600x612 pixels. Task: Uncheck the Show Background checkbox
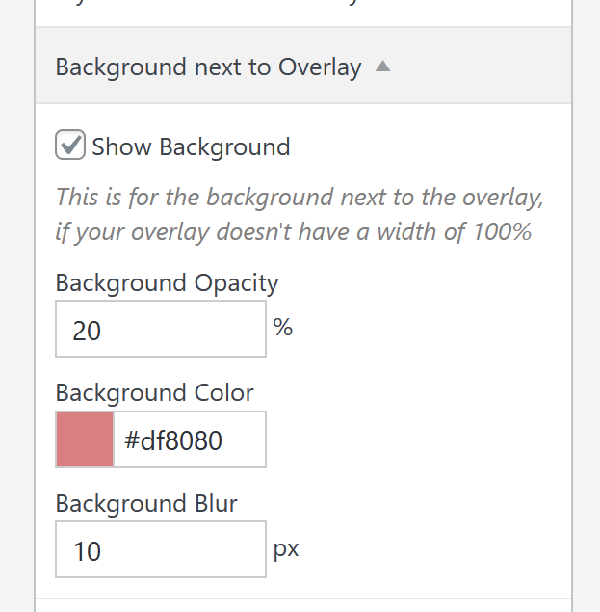pos(70,146)
